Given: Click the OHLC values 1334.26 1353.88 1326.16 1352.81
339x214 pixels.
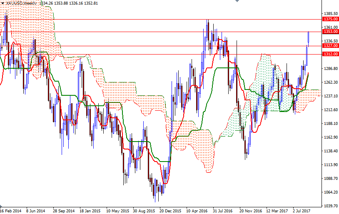Looking at the screenshot, I should (69, 3).
